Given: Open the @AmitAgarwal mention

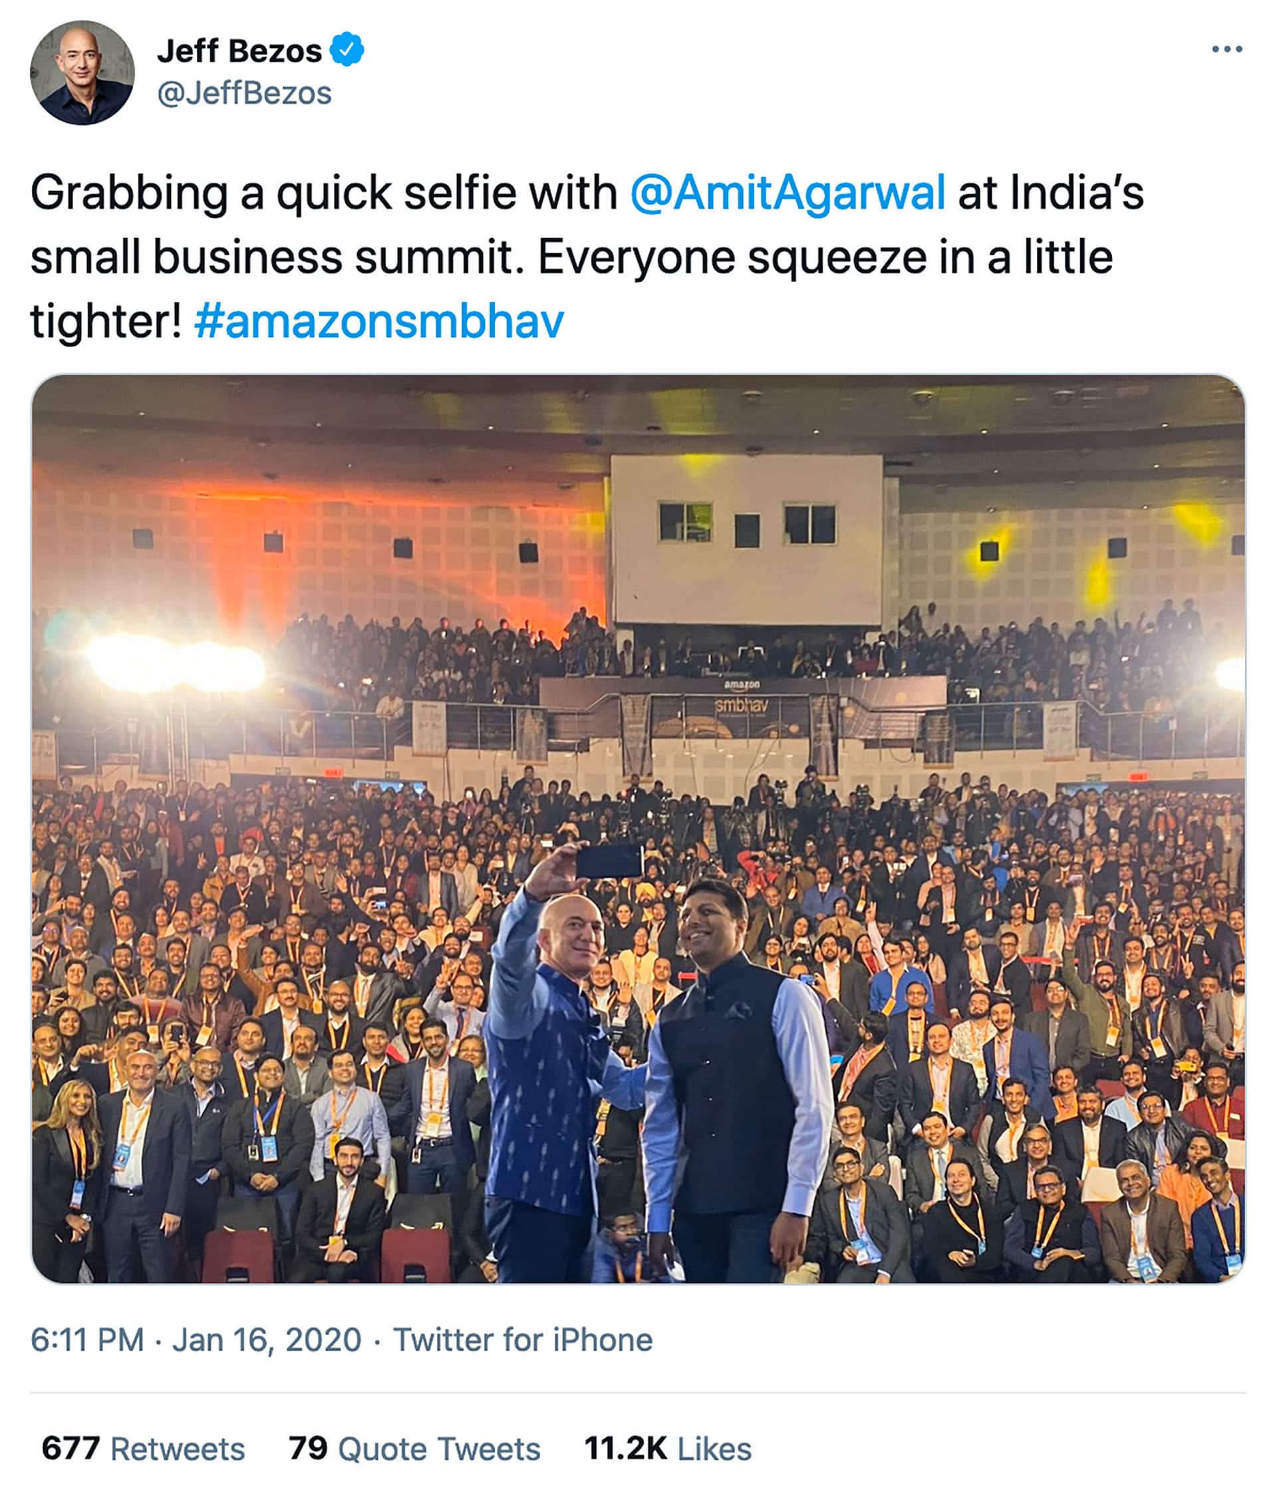Looking at the screenshot, I should 787,194.
